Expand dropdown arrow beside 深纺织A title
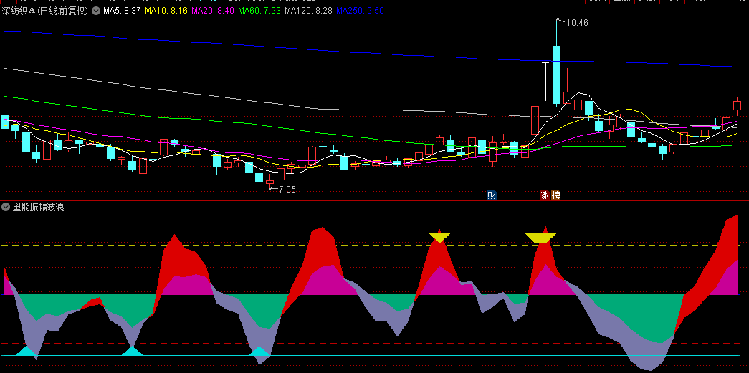 click(x=96, y=11)
